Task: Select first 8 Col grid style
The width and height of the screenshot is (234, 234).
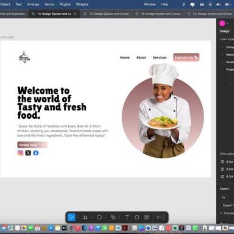Action: click(227, 162)
